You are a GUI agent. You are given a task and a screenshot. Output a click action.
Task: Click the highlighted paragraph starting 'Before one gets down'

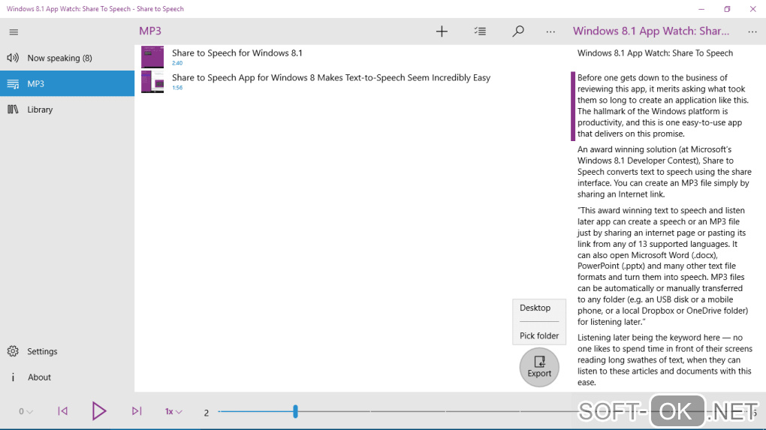click(x=662, y=105)
